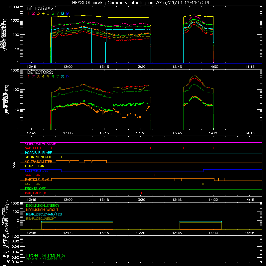Click the DECIMATION_ENERGY legend entry
Viewport: 266px width, 266px height.
point(43,205)
